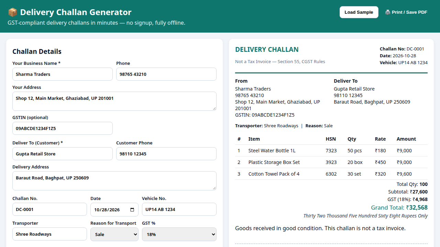This screenshot has height=247, width=440.
Task: Open the GST % dropdown
Action: (179, 234)
